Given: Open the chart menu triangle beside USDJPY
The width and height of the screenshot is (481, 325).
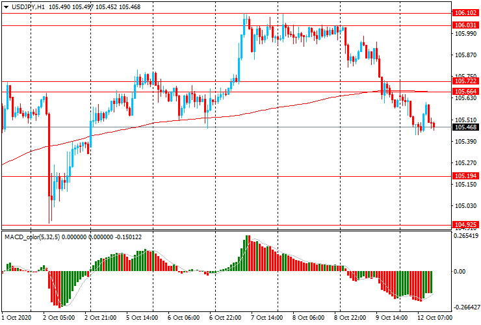Looking at the screenshot, I should [x=6, y=7].
